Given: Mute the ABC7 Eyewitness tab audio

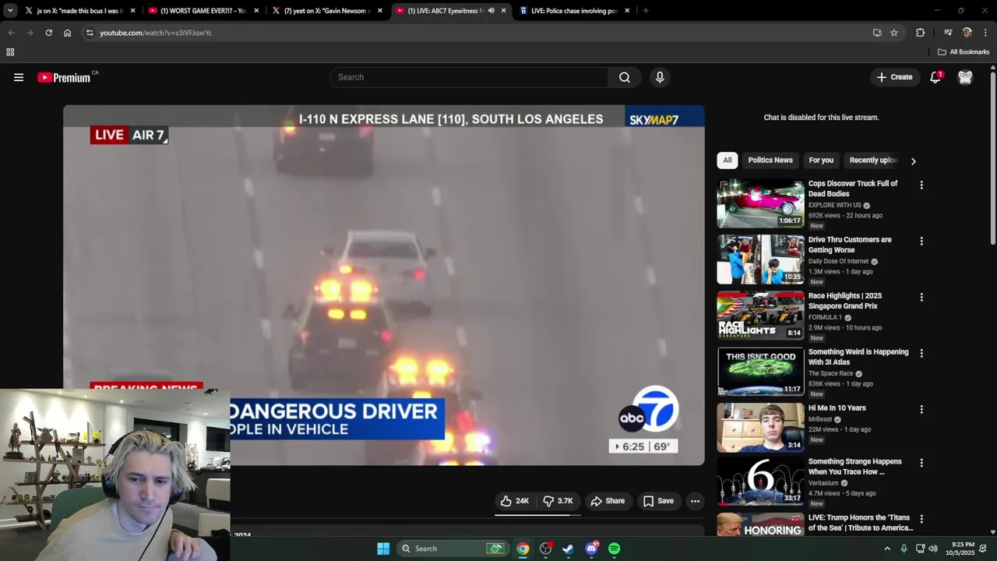Looking at the screenshot, I should [x=491, y=11].
